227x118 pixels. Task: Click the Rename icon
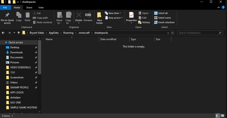point(88,15)
